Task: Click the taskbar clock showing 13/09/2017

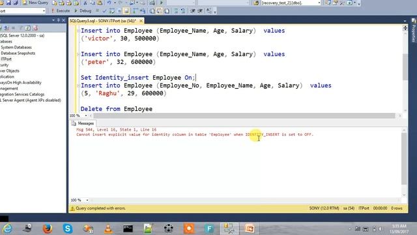Action: tap(399, 228)
